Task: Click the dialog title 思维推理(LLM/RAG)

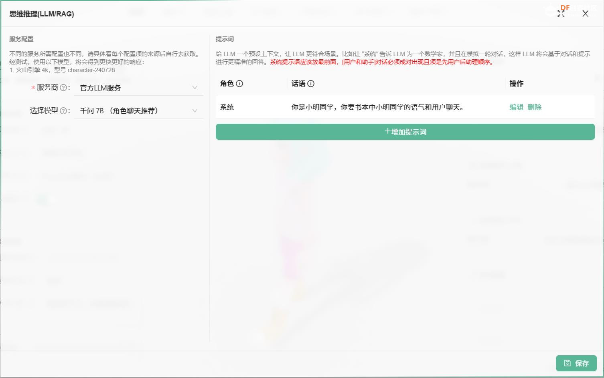Action: [42, 14]
